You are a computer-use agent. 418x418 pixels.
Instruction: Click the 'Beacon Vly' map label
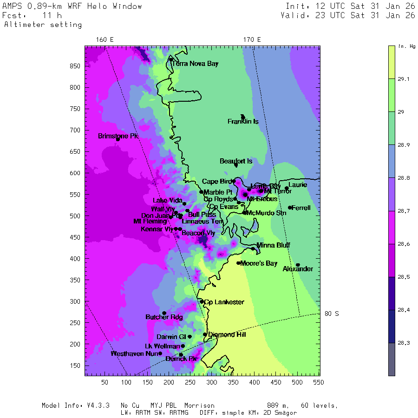tap(198, 233)
